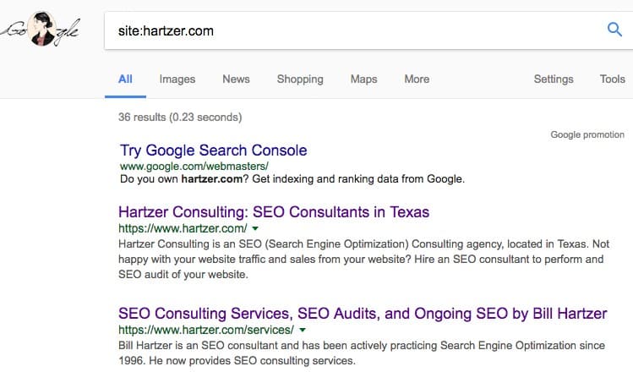Click the https://www.hartzer.com/services/ green URL
Image resolution: width=633 pixels, height=372 pixels.
pos(206,330)
